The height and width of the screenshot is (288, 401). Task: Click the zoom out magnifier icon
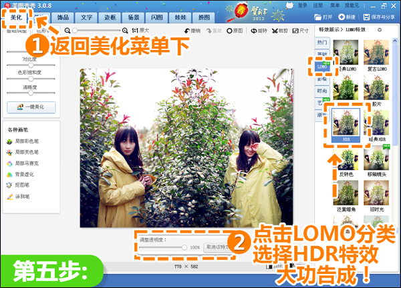68,31
